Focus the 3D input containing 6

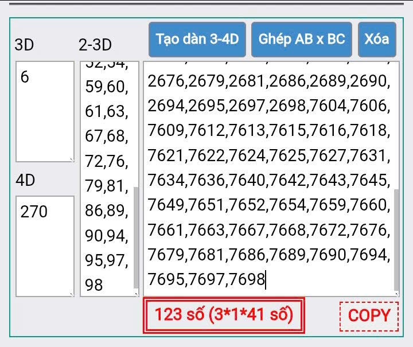pyautogui.click(x=45, y=111)
